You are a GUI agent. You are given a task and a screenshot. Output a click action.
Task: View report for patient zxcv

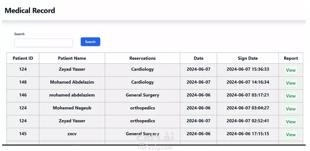291,135
